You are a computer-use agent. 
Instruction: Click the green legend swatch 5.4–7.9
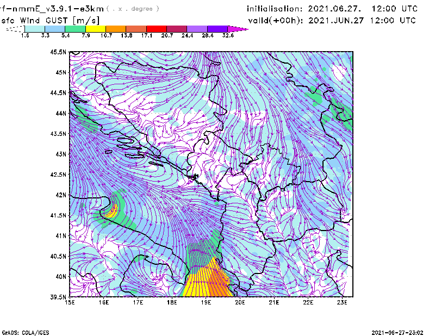[75, 29]
